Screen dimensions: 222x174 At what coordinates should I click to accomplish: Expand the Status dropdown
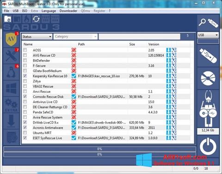(37, 36)
